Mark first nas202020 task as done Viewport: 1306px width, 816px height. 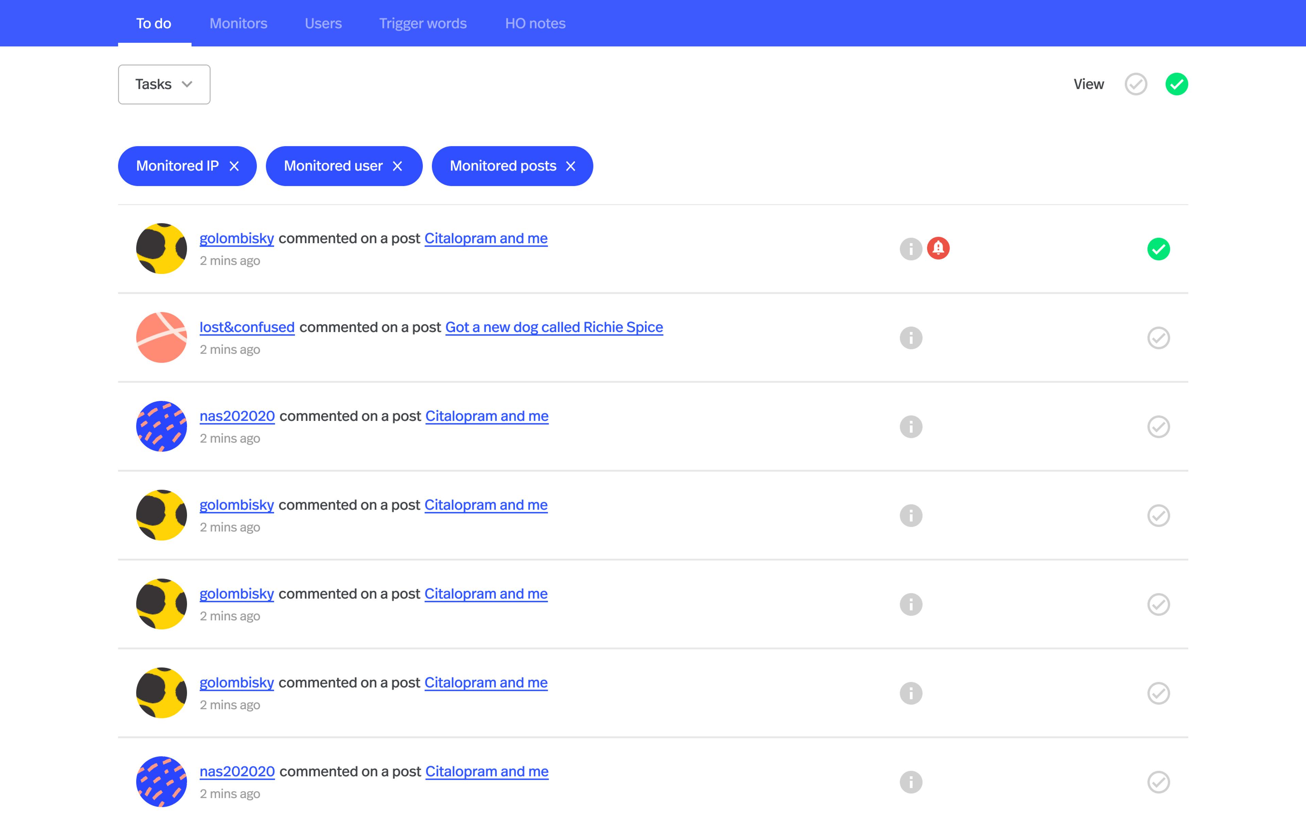click(1158, 427)
